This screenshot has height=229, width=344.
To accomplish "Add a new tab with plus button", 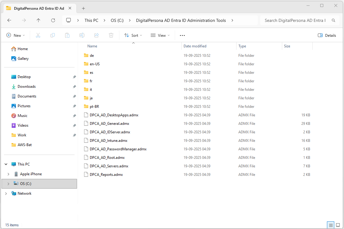I will [x=83, y=8].
